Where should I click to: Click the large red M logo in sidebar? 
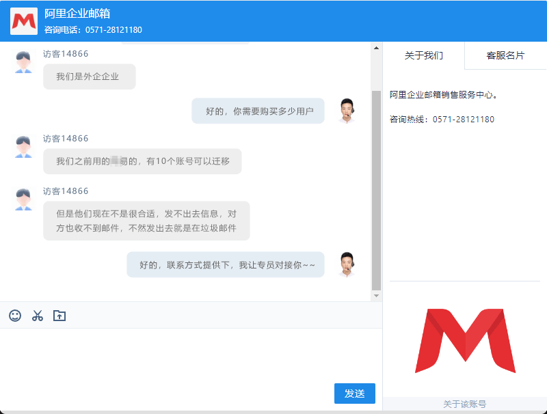coord(465,340)
